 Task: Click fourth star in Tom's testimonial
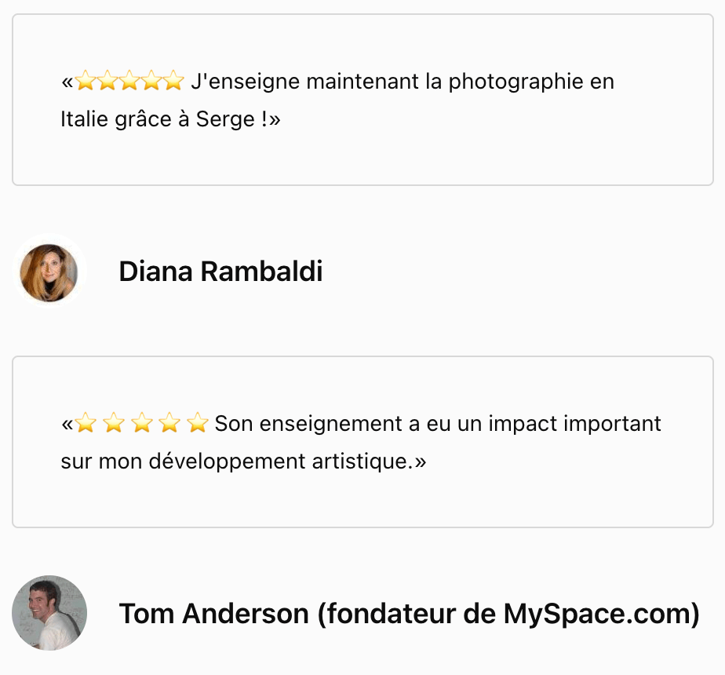tap(169, 422)
